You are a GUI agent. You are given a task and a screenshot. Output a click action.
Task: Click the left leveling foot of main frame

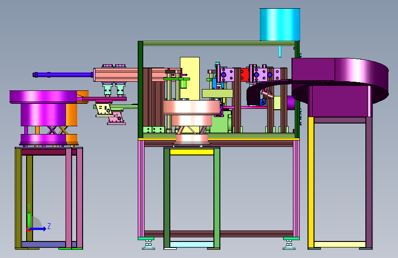(148, 246)
